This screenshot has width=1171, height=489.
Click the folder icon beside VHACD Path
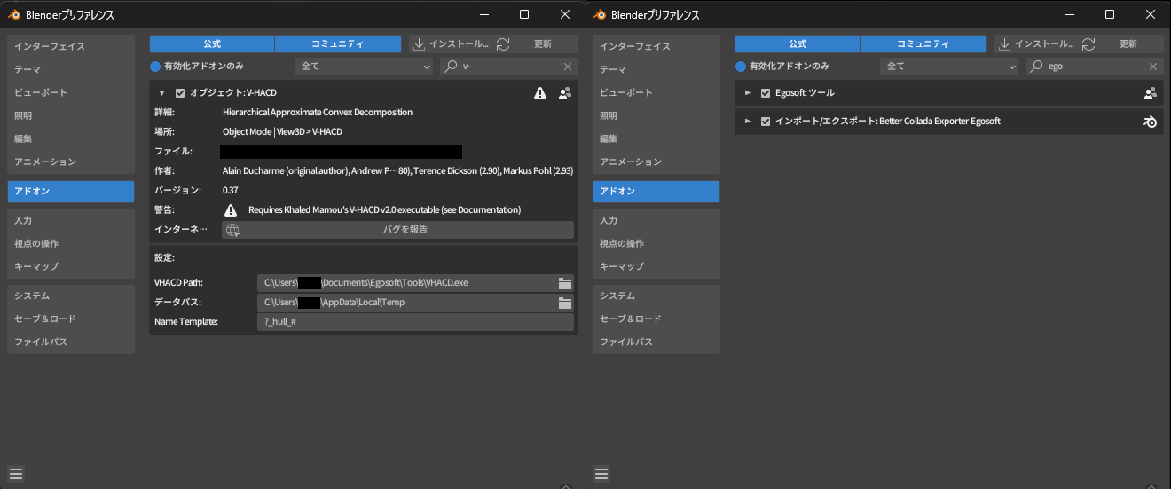[x=564, y=283]
